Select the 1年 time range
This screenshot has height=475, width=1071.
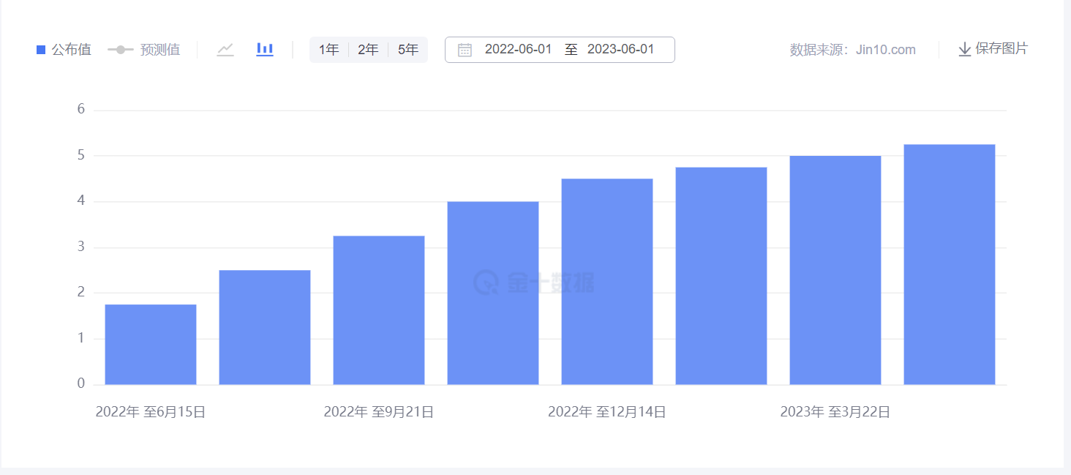(328, 50)
